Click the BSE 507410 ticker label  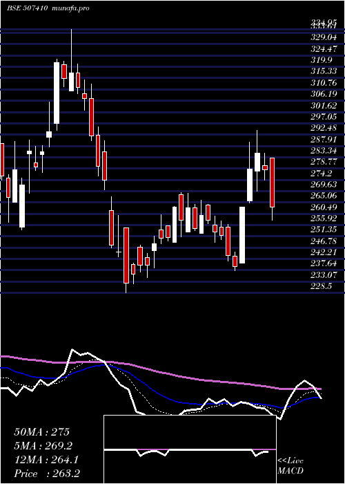coord(27,8)
